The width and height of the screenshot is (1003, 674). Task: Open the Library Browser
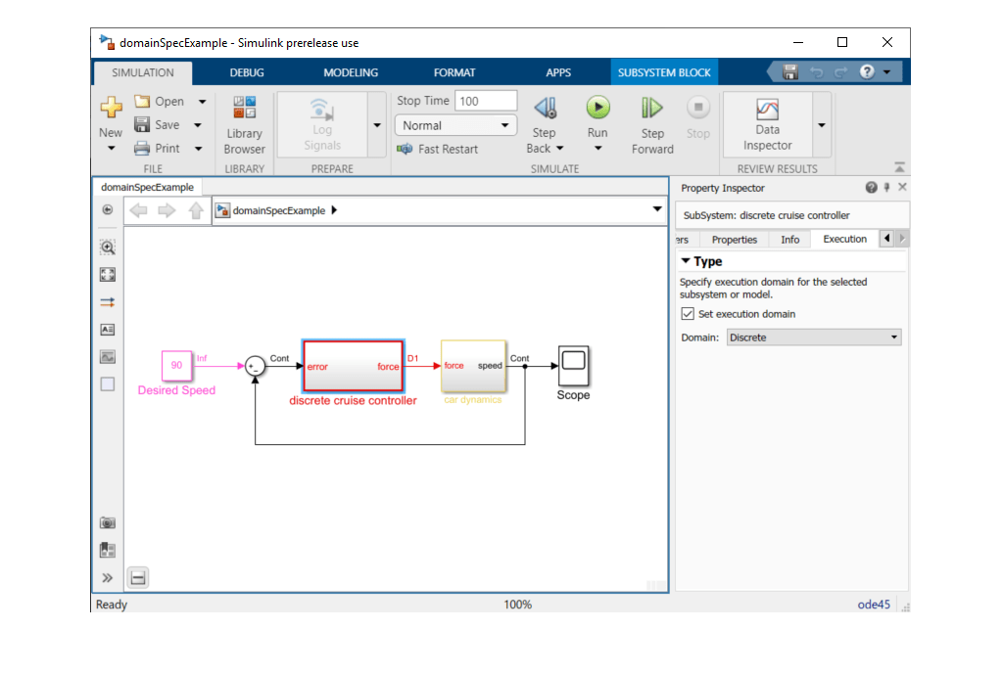244,125
